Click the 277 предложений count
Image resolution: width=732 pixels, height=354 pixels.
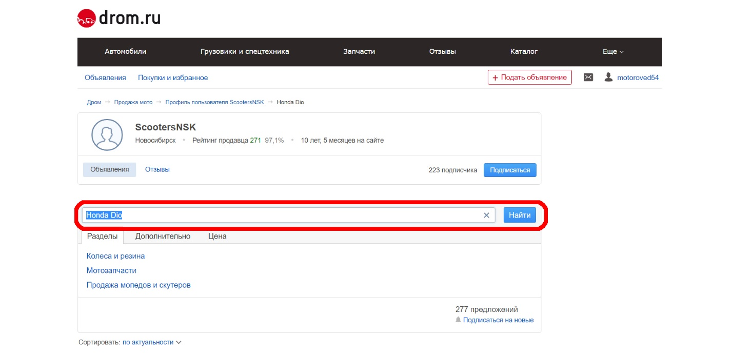point(487,309)
